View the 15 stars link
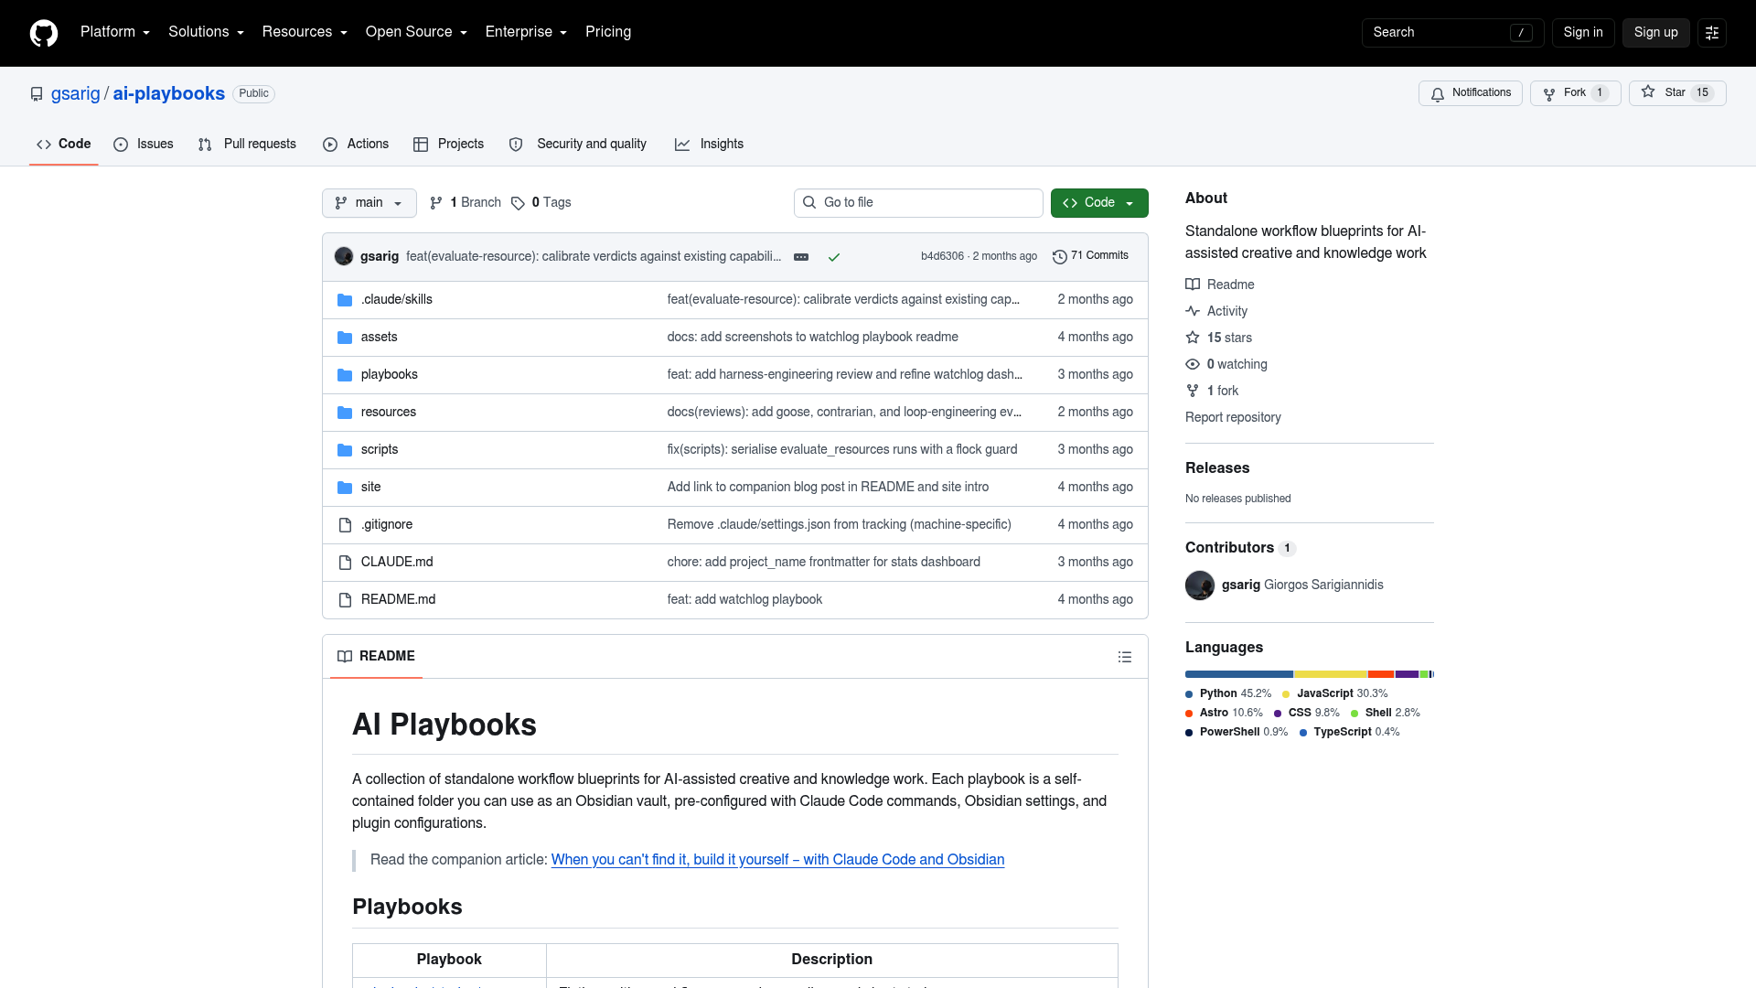Viewport: 1756px width, 988px height. (x=1219, y=338)
